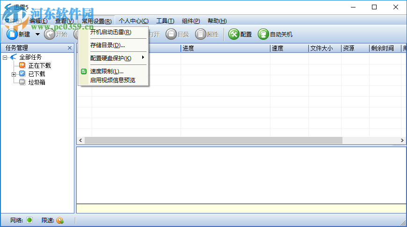
Task: Select 正在下载 tree item
Action: 39,65
